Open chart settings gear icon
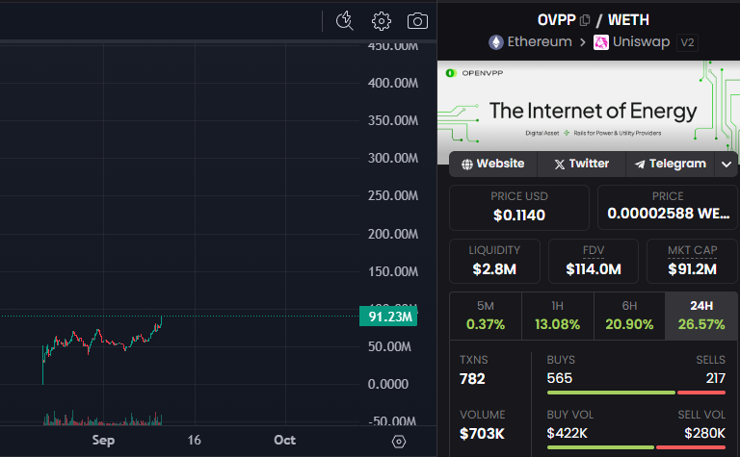Image resolution: width=740 pixels, height=457 pixels. coord(382,21)
